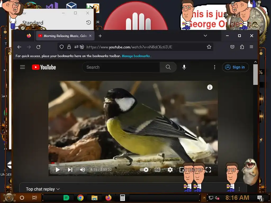271x203 pixels.
Task: Open YouTube settings three-dot menu
Action: (215, 67)
